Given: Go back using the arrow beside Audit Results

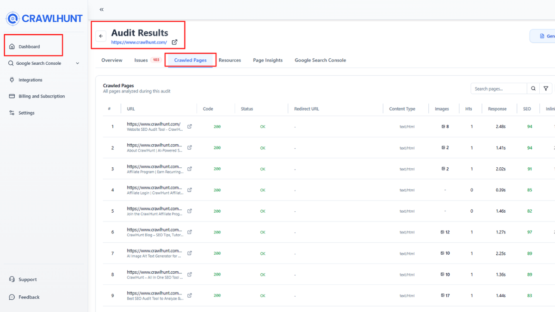Looking at the screenshot, I should (x=101, y=36).
